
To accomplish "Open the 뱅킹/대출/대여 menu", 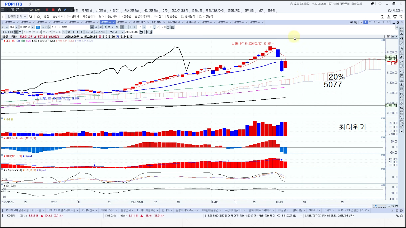I will point(215,10).
